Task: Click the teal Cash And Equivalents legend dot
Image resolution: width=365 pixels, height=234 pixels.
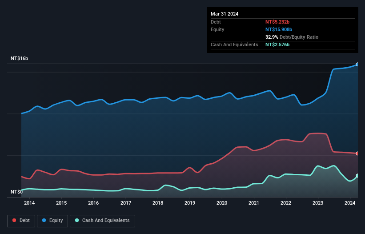Action: pos(77,220)
